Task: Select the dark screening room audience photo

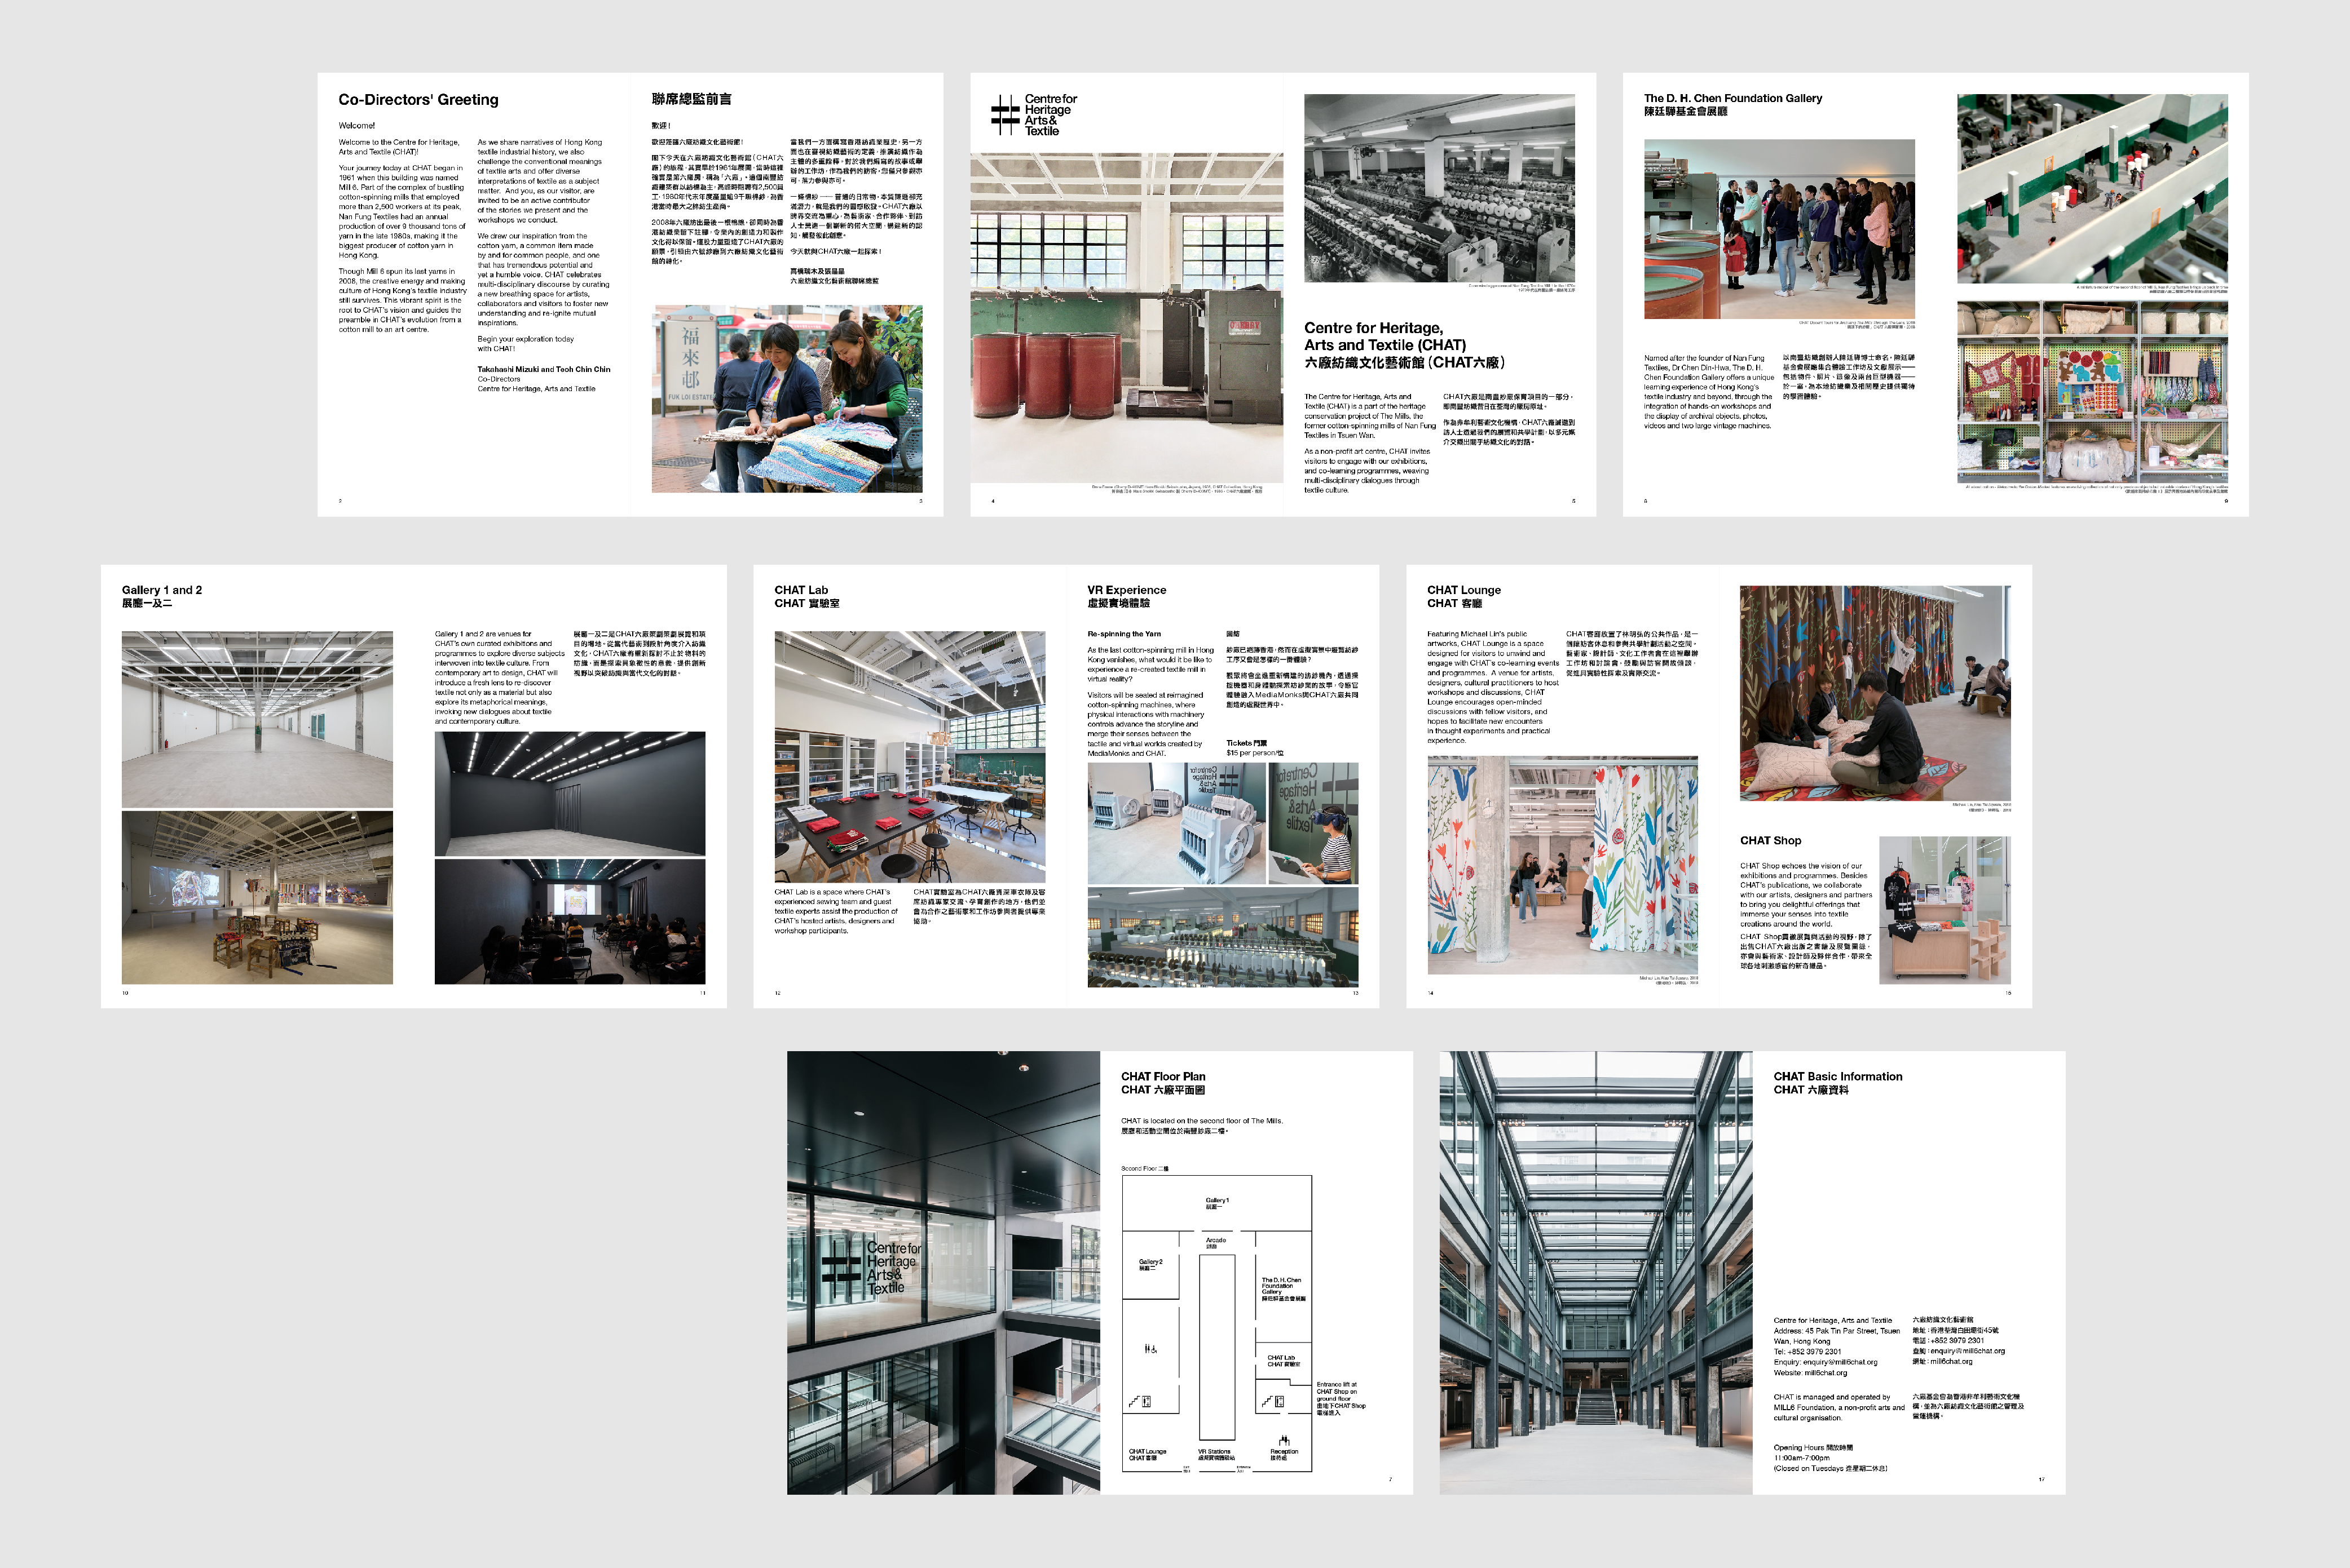Action: [x=569, y=921]
